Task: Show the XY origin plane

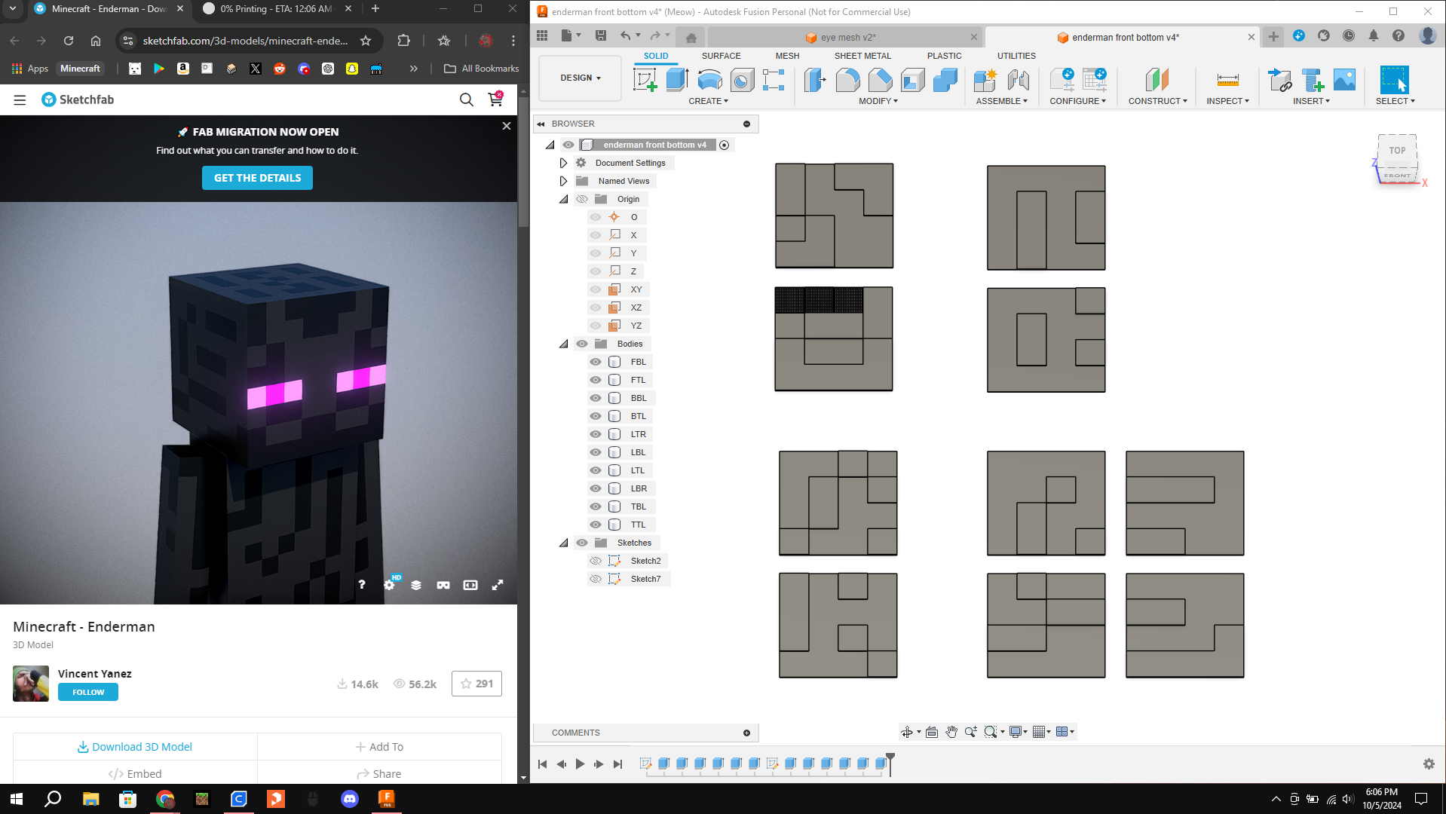Action: tap(596, 289)
